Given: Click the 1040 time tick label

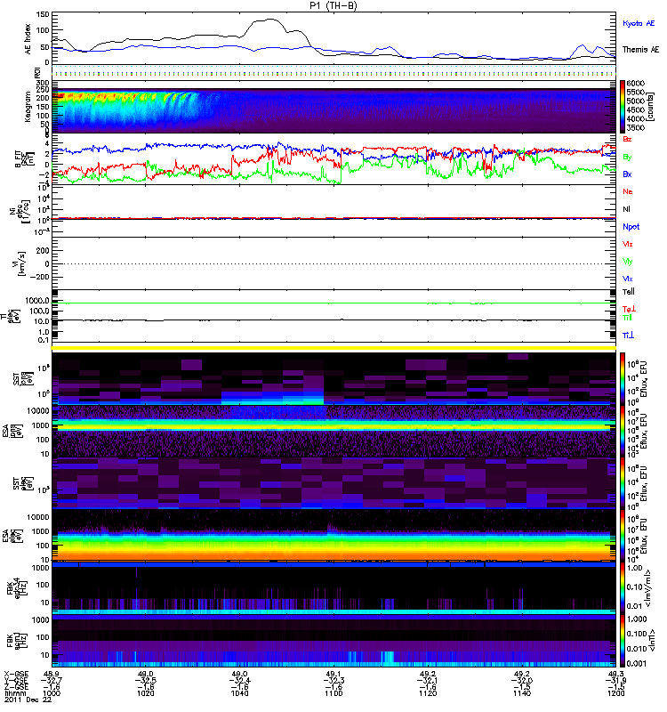Looking at the screenshot, I should pos(239,693).
